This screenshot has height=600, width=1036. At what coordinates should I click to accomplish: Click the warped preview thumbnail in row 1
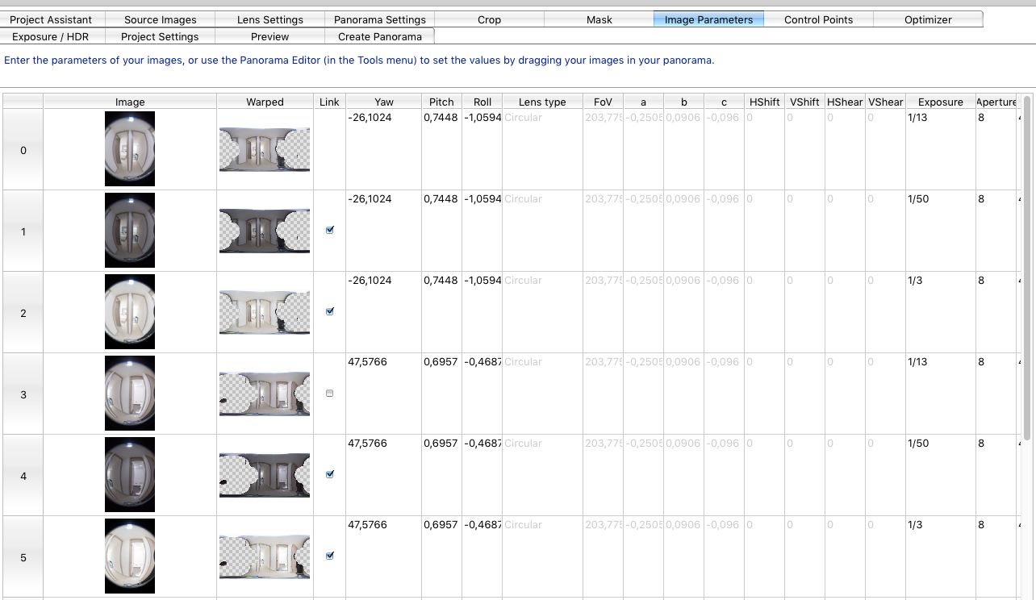click(265, 231)
